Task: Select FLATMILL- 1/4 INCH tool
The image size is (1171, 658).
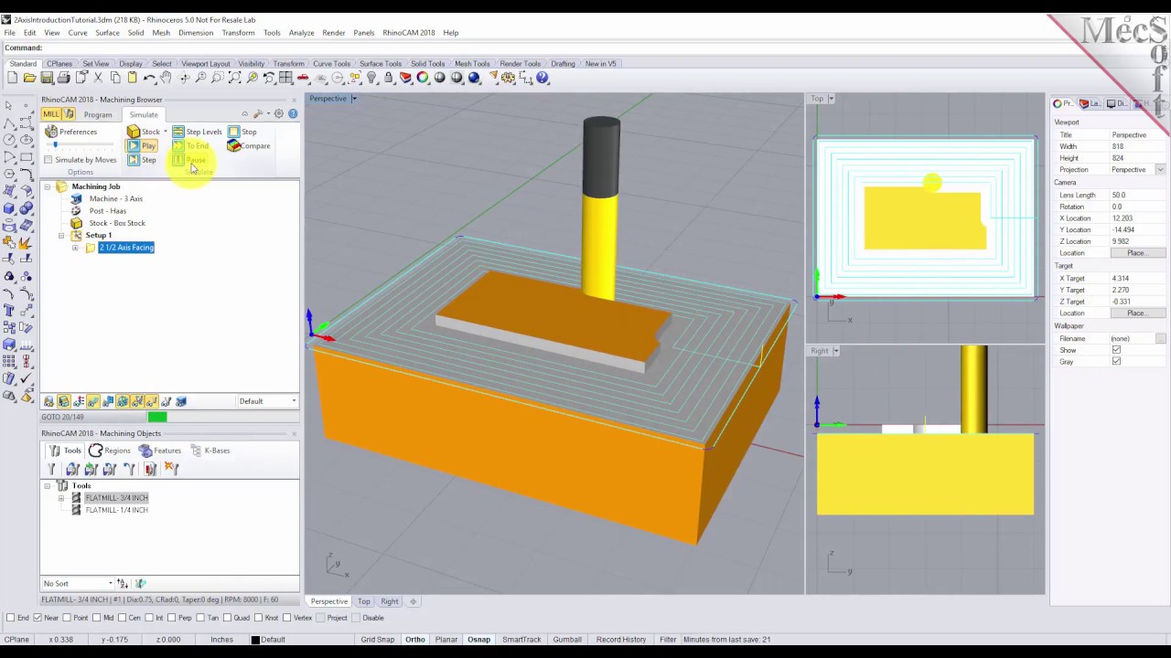Action: point(116,510)
